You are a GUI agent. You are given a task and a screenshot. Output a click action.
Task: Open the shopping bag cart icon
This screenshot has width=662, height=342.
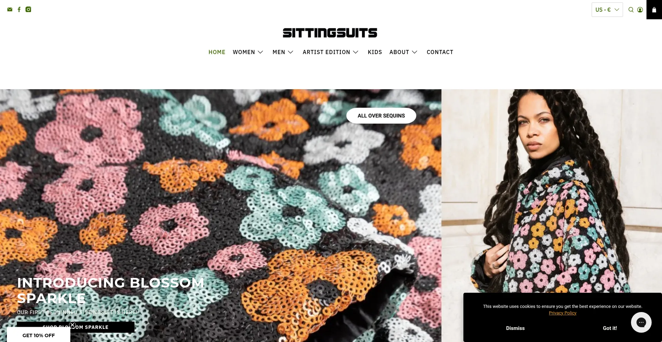[x=654, y=10]
